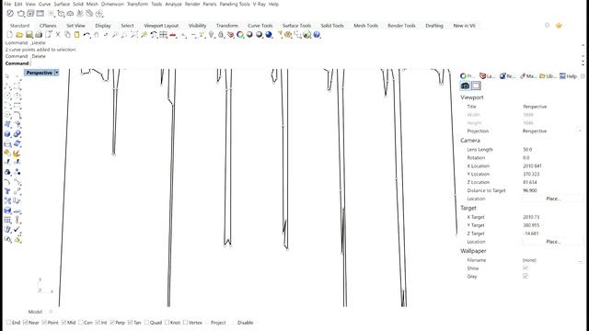Image resolution: width=589 pixels, height=331 pixels.
Task: Click the Cut (scissors X) icon
Action: pyautogui.click(x=58, y=35)
